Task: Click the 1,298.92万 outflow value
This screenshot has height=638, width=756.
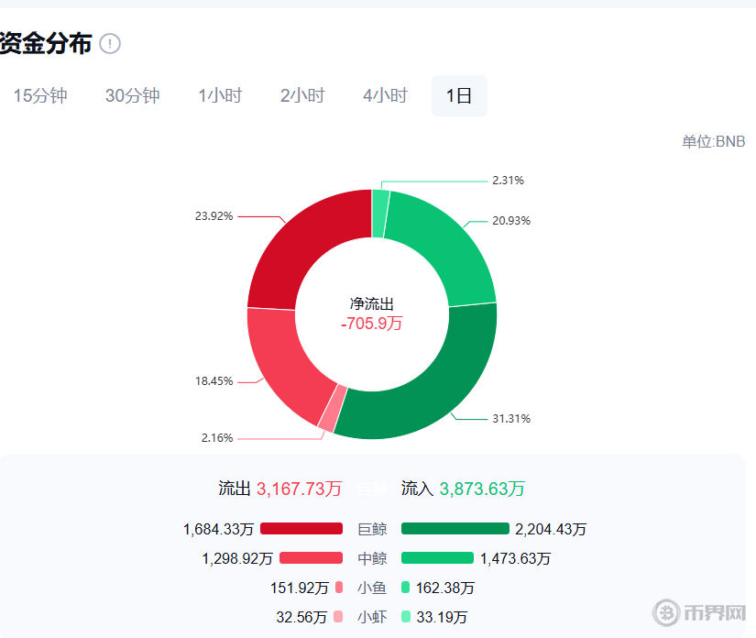Action: tap(237, 559)
